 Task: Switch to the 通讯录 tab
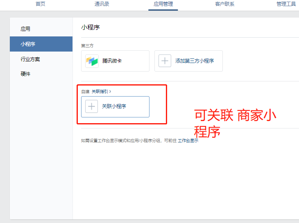coord(102,4)
